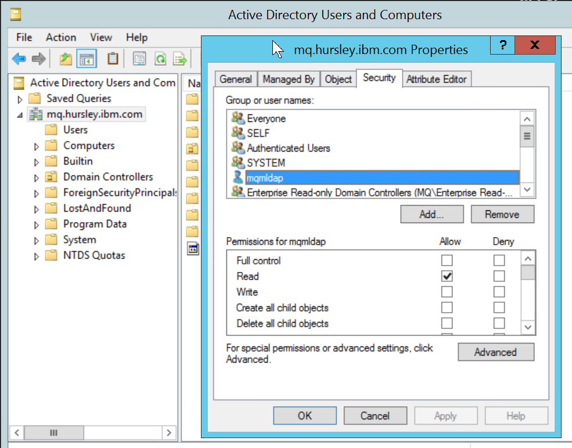Deny Create all child objects
The width and height of the screenshot is (572, 448).
tap(499, 307)
